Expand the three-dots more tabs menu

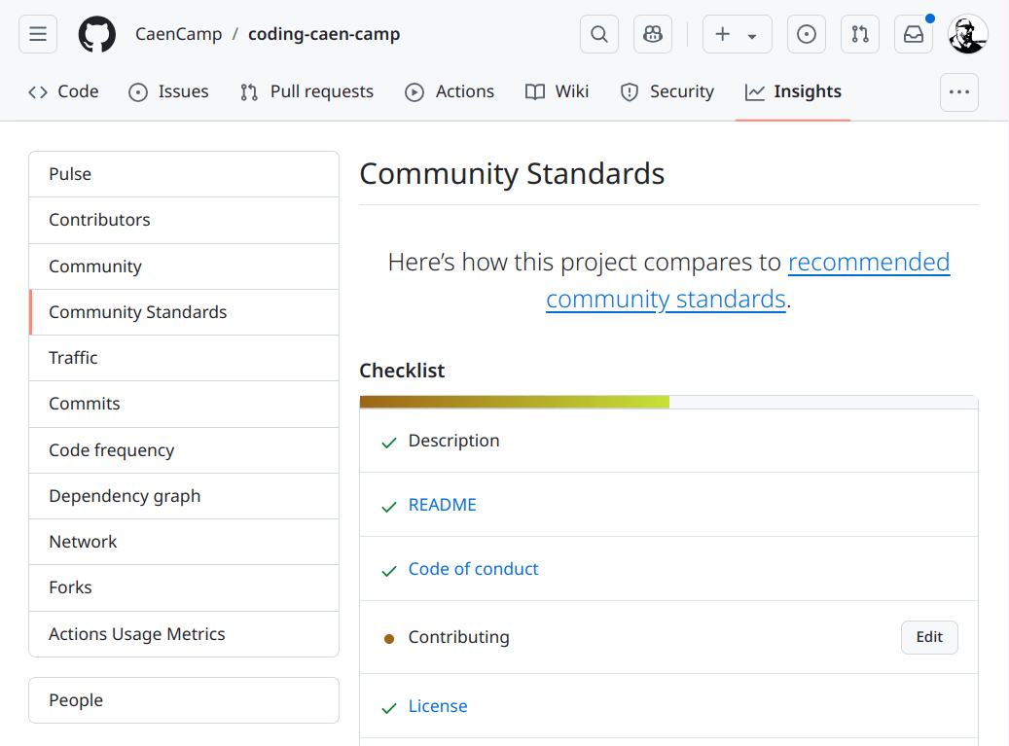click(x=958, y=92)
